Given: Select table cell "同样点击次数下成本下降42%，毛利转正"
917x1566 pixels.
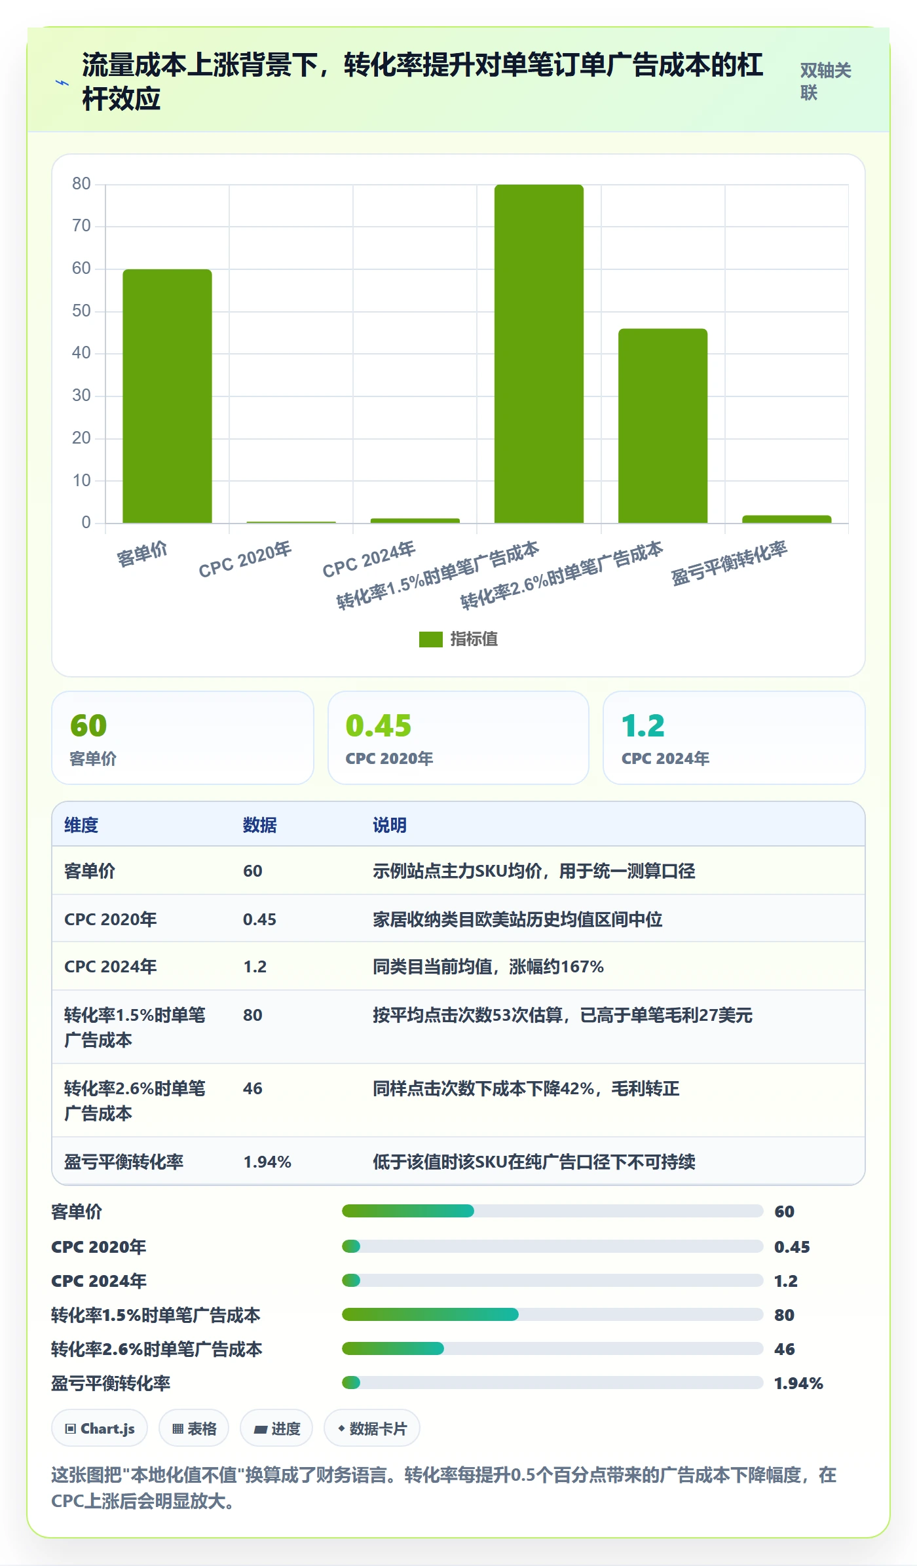Looking at the screenshot, I should 526,1088.
